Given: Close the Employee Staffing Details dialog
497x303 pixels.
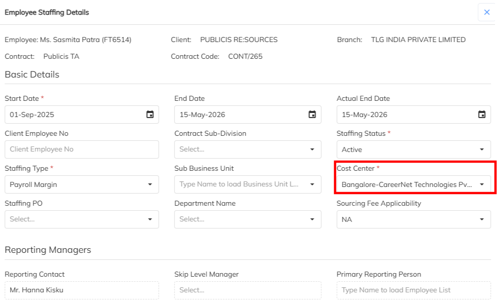Looking at the screenshot, I should [x=486, y=13].
